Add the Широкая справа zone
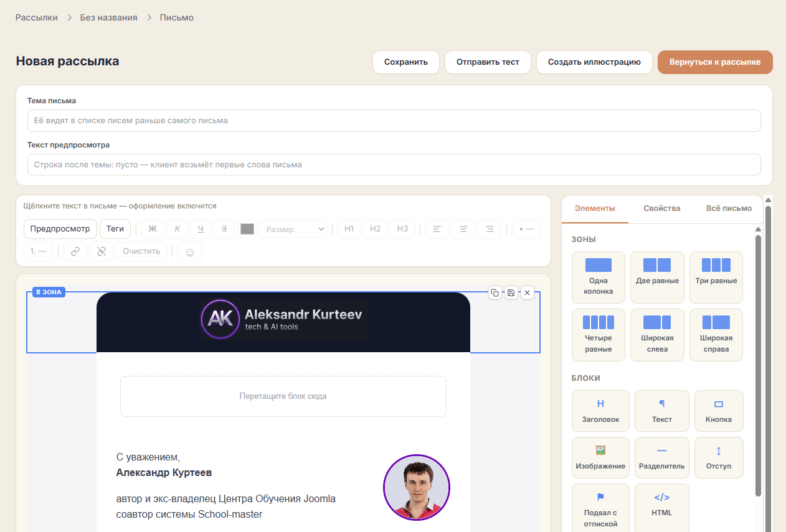 (x=716, y=335)
